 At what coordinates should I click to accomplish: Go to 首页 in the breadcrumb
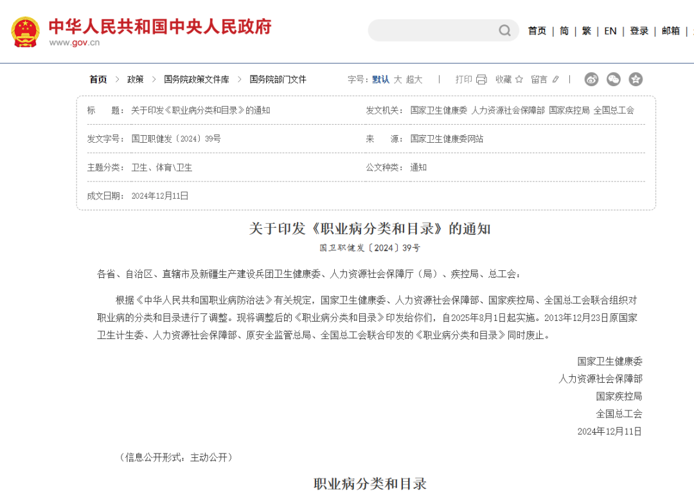[x=98, y=79]
